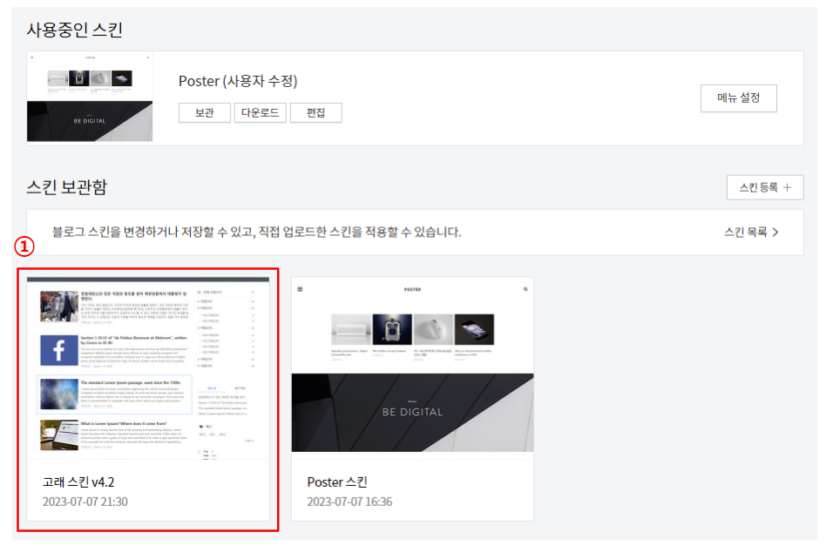Open the 편집 button for the current skin

pyautogui.click(x=315, y=112)
